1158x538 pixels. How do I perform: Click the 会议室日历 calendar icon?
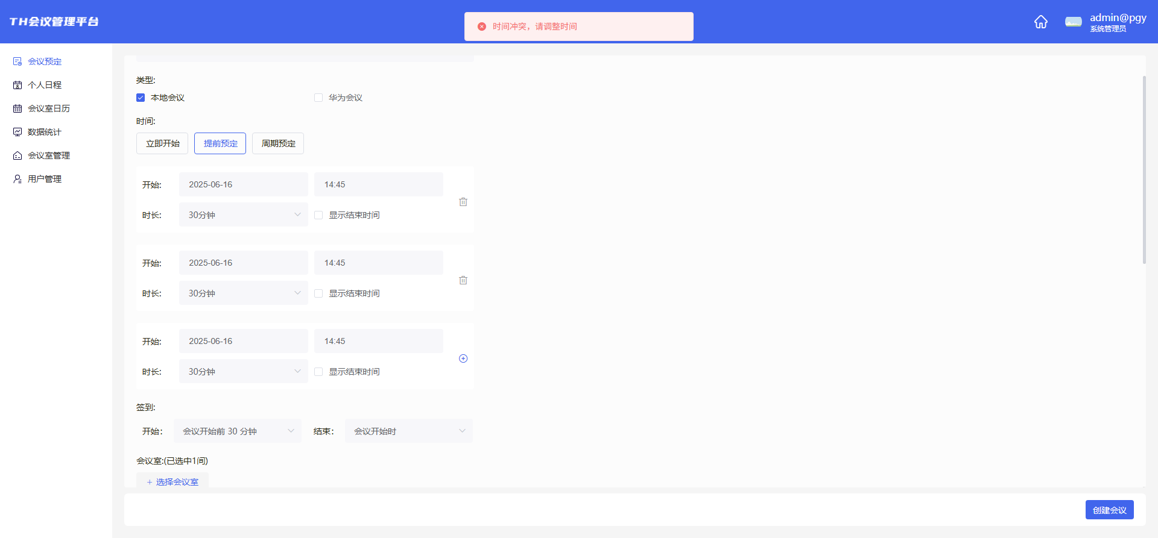coord(17,108)
